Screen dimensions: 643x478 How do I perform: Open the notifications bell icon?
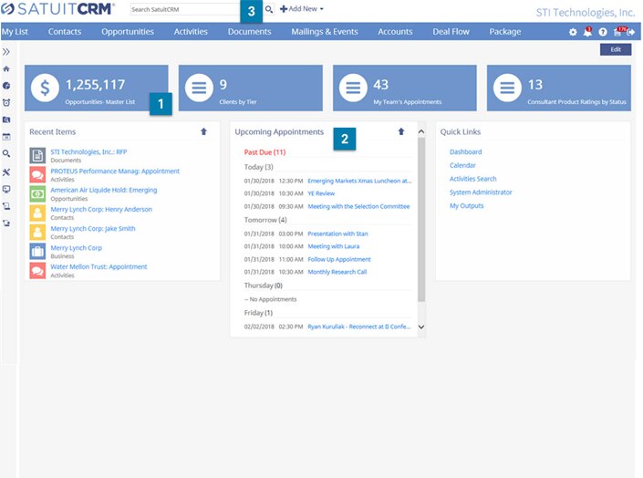pyautogui.click(x=587, y=32)
